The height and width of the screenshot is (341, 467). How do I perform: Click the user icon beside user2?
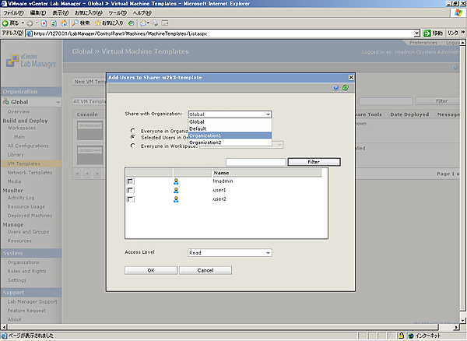point(177,199)
